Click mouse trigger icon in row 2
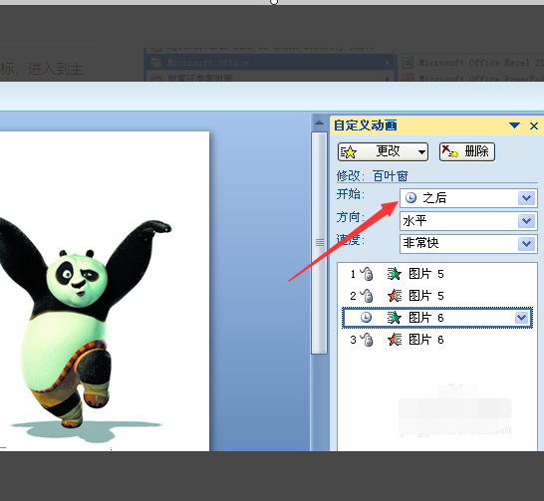 point(367,296)
